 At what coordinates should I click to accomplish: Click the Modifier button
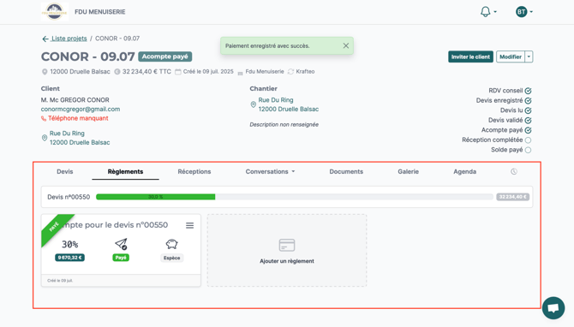click(x=511, y=56)
